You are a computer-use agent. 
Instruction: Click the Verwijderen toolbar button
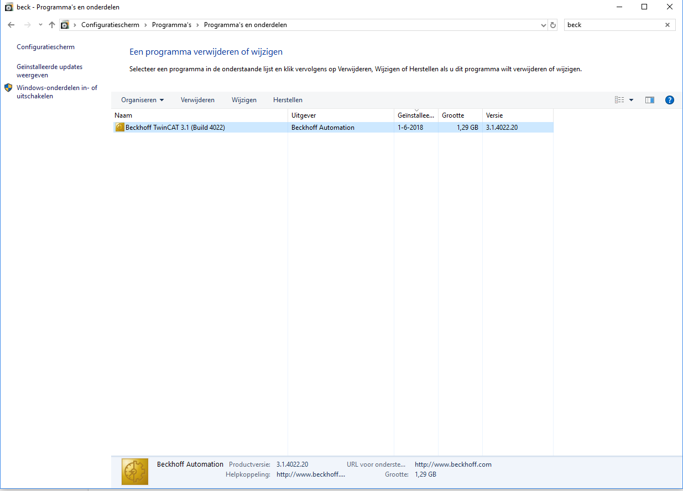click(x=197, y=100)
